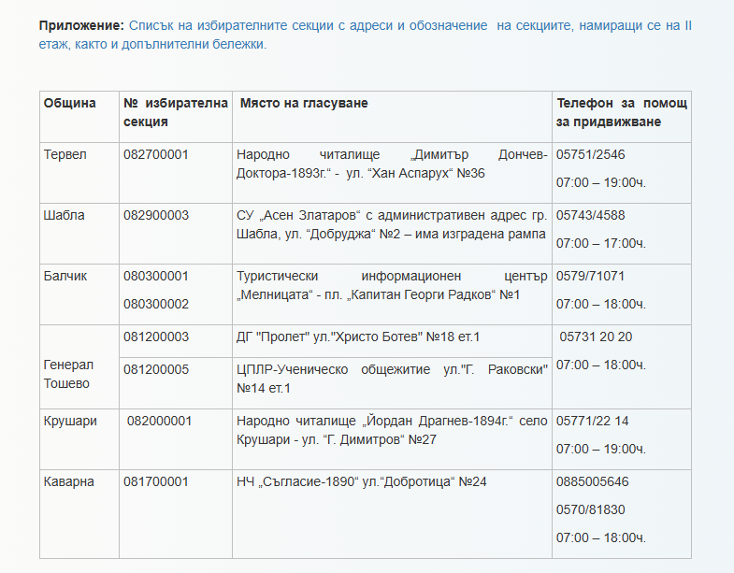
Task: Select the "№ избирателна секция" header cell
Action: (175, 112)
